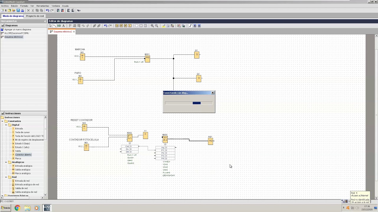The height and width of the screenshot is (212, 378).
Task: Expand the Funciones básicas tree node
Action: [x=2, y=196]
